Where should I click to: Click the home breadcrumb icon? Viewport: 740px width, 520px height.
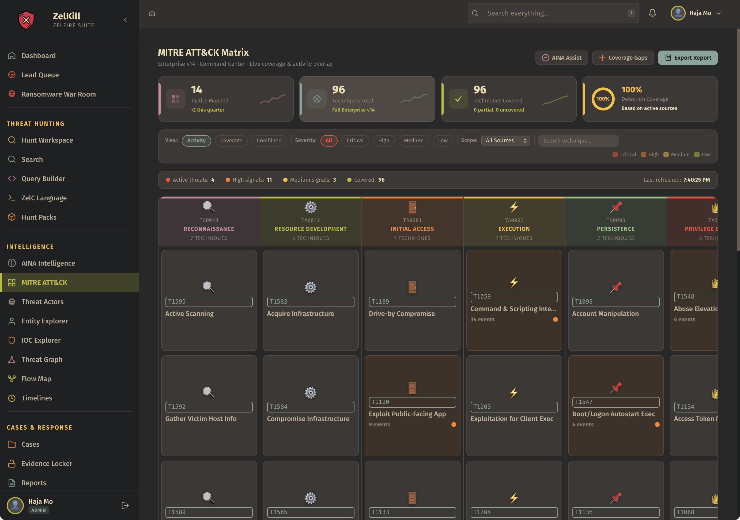(152, 14)
